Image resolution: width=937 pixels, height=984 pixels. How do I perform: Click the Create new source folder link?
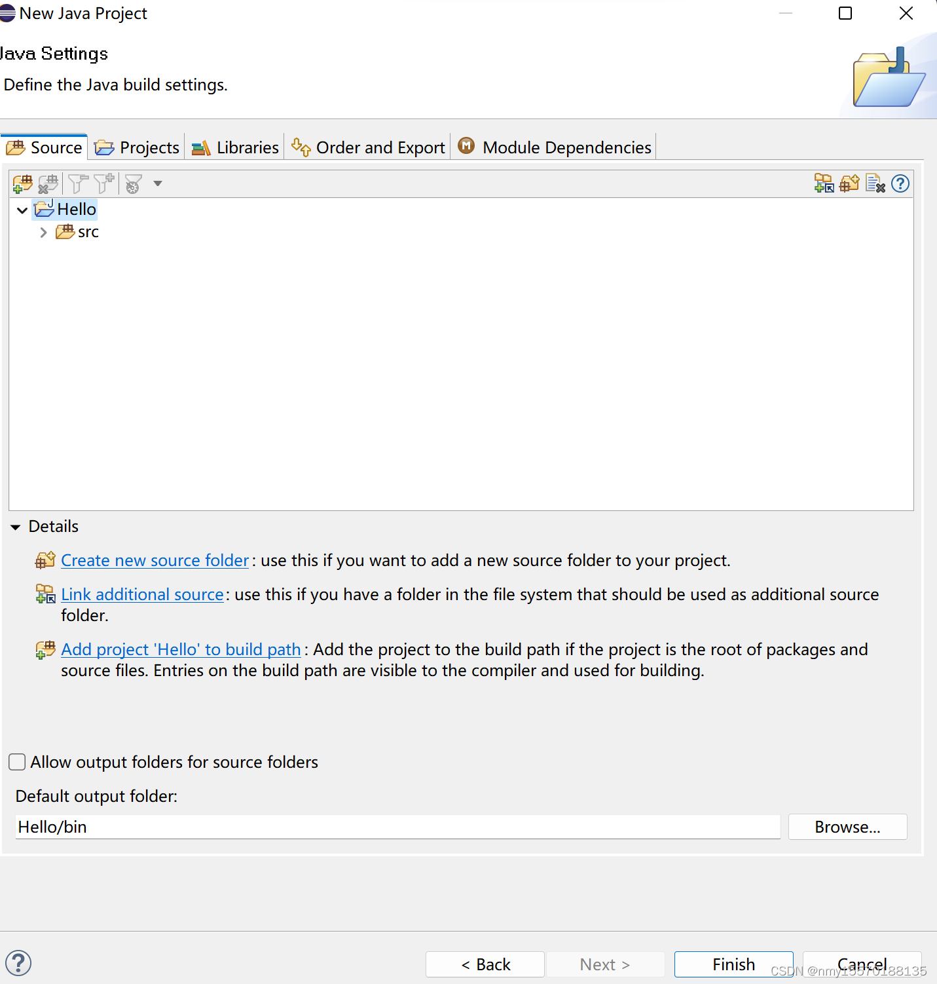[x=155, y=560]
